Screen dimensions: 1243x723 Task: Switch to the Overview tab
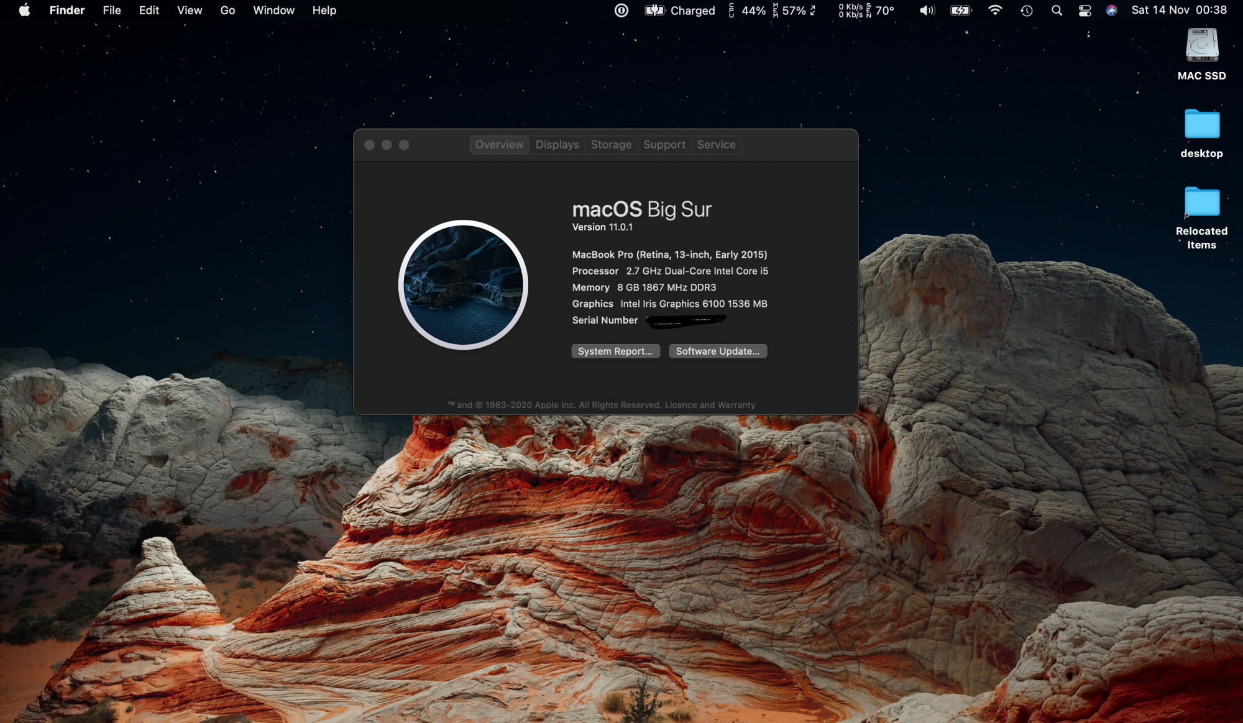499,145
